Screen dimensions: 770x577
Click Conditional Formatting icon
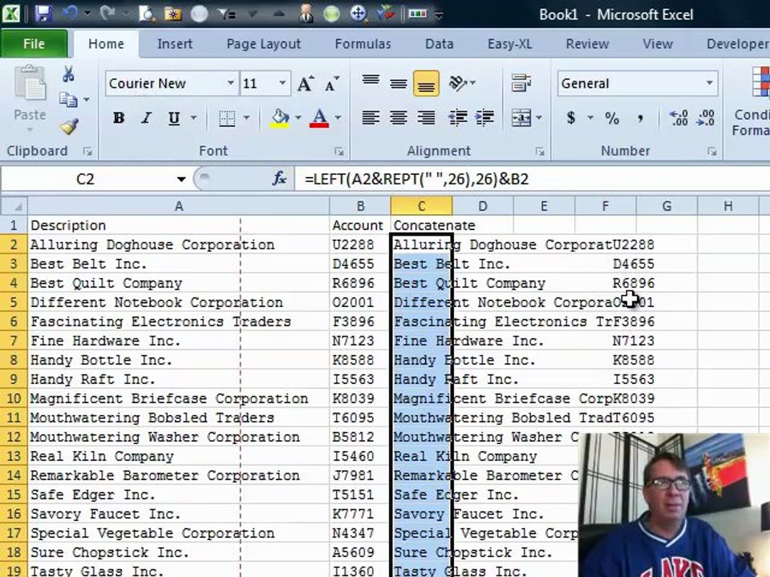pyautogui.click(x=760, y=83)
